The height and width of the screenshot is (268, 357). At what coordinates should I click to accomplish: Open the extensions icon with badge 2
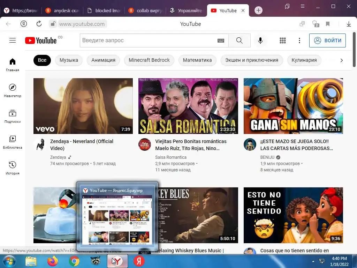(x=316, y=24)
